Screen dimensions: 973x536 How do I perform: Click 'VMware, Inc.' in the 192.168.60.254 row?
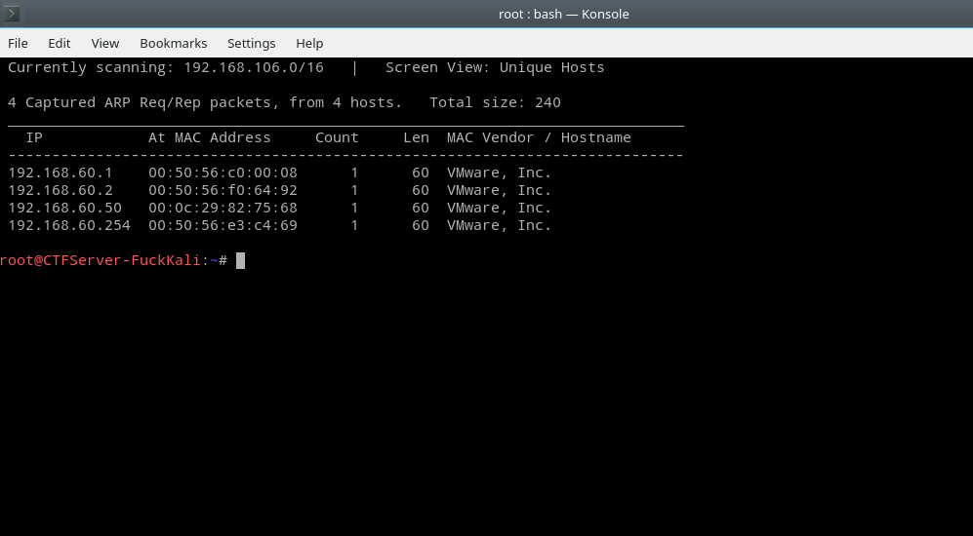pyautogui.click(x=499, y=225)
